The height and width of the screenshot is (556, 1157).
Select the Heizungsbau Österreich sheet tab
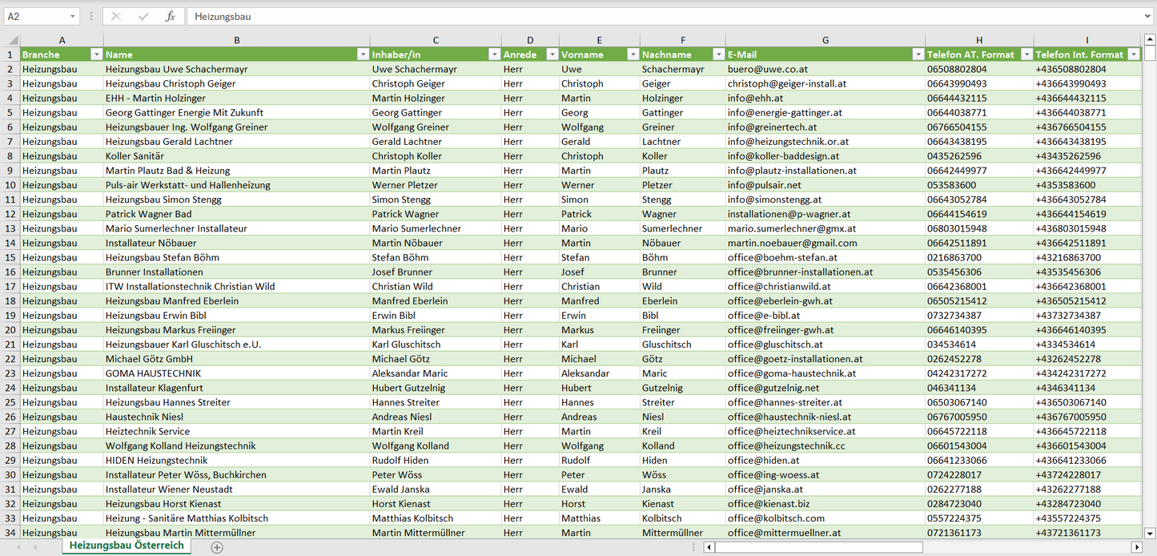pyautogui.click(x=127, y=546)
